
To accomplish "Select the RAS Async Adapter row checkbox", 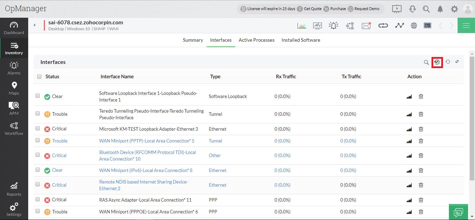I will [x=38, y=199].
